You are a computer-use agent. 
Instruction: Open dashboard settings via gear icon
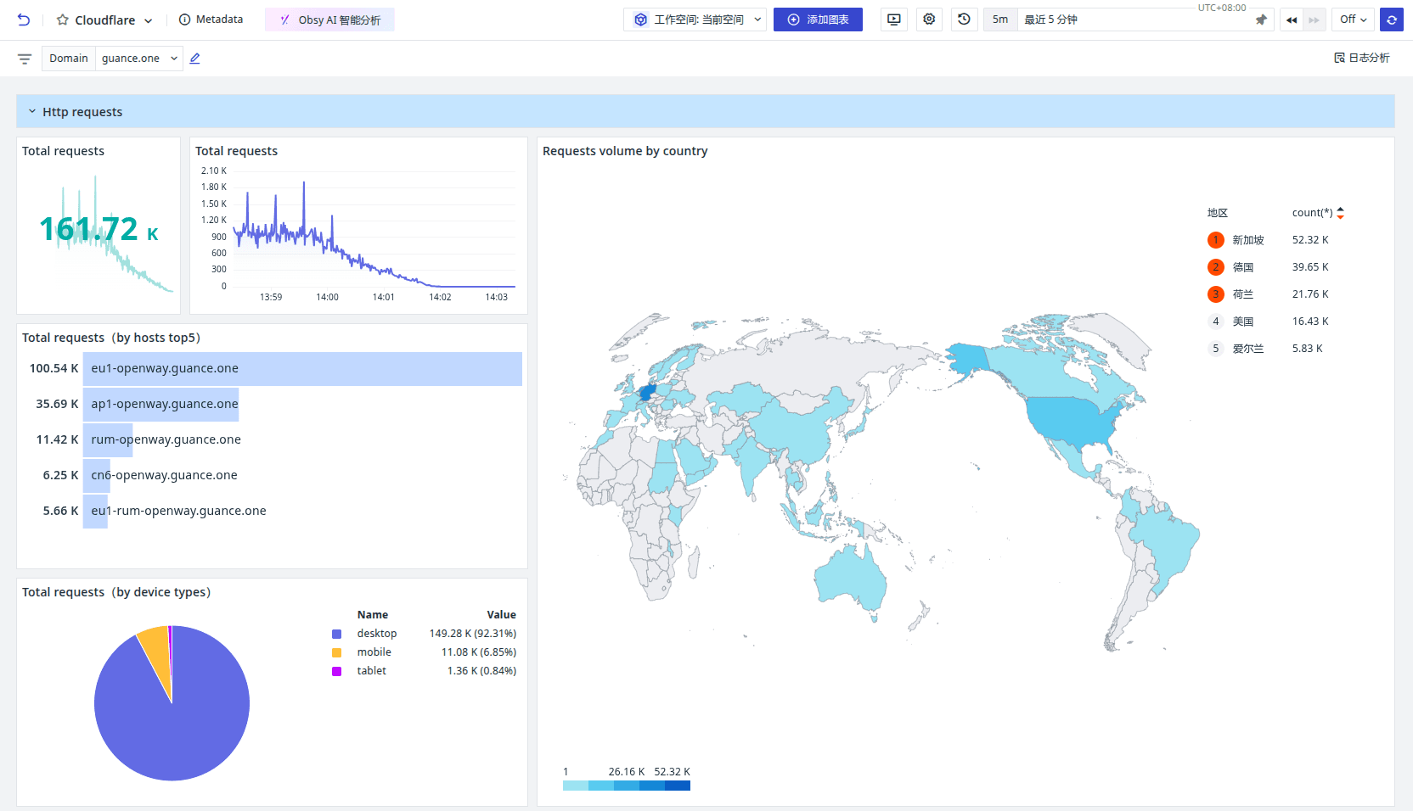(x=929, y=19)
